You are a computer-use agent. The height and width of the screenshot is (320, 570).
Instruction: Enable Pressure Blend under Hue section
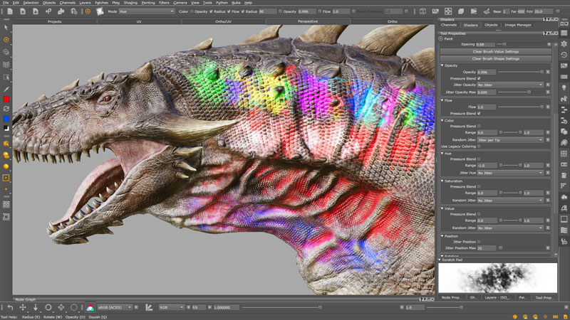point(479,159)
